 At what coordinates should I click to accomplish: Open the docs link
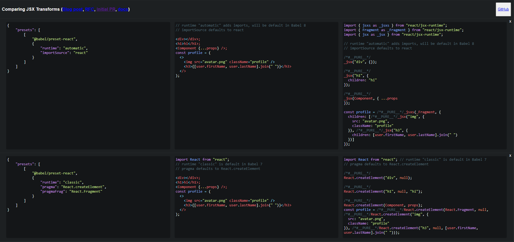pyautogui.click(x=123, y=9)
